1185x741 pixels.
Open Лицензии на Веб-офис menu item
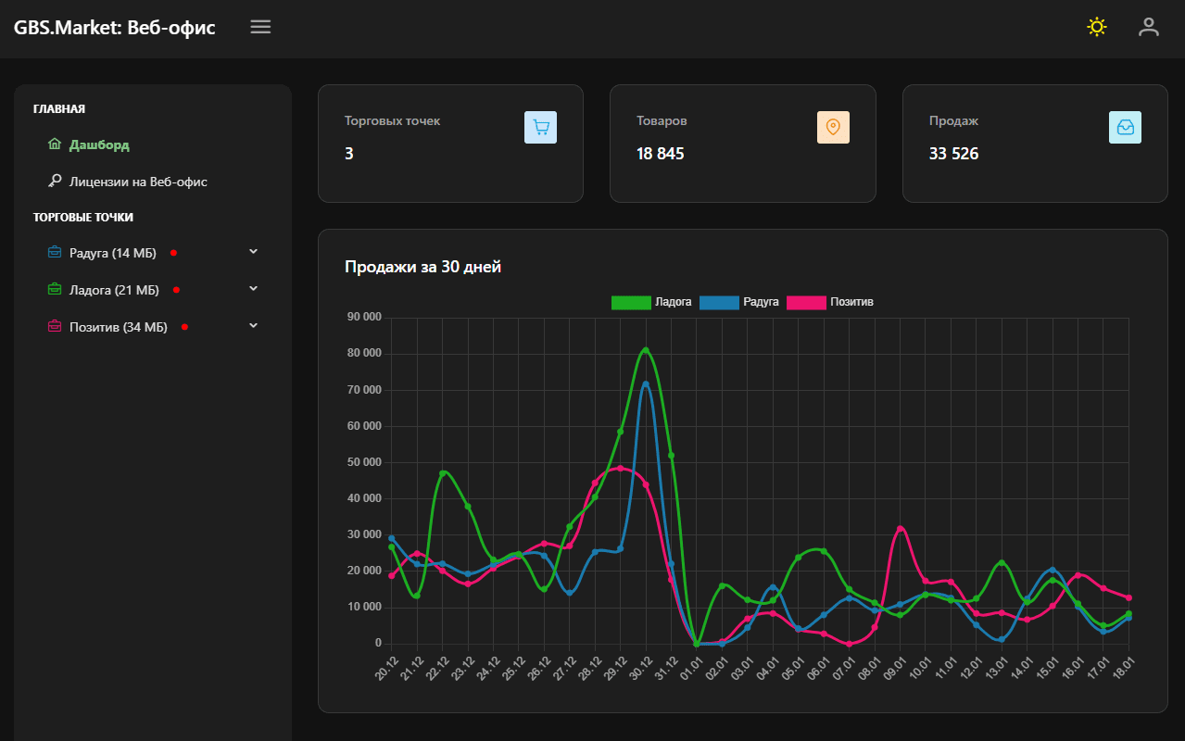click(138, 182)
